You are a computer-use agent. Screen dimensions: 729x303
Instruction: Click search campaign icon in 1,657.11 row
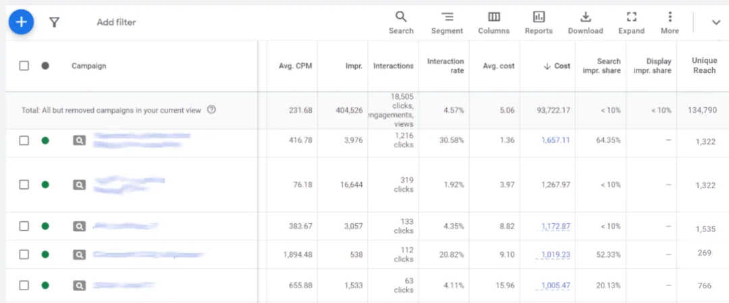[80, 140]
